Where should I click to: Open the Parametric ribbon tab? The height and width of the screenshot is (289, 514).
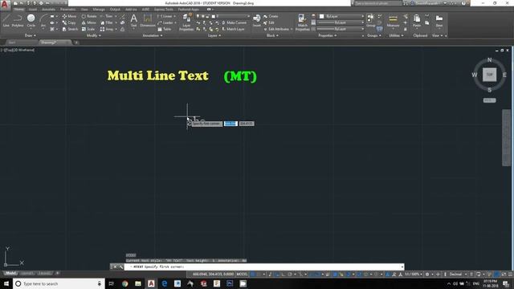(67, 9)
